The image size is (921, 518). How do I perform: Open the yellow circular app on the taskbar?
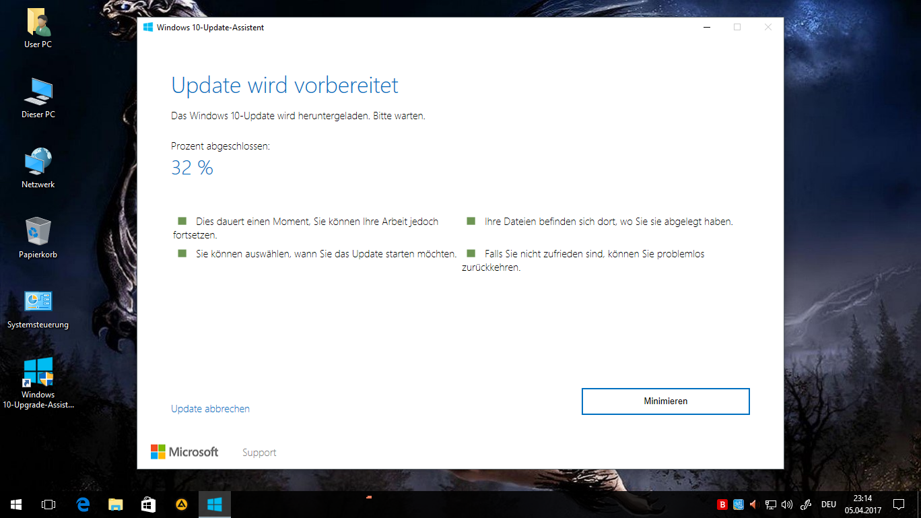(x=182, y=504)
